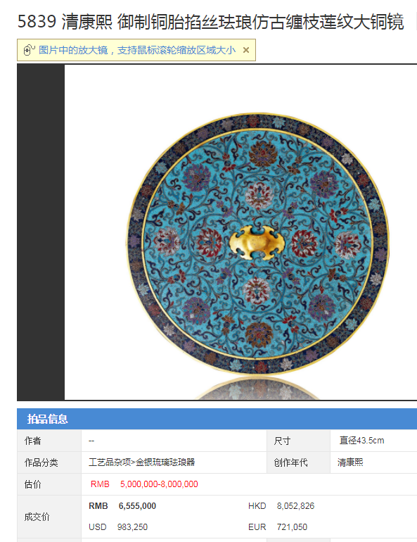The height and width of the screenshot is (542, 417).
Task: Click the red estimate RMB 5,000,000-8,000,000
Action: click(144, 484)
